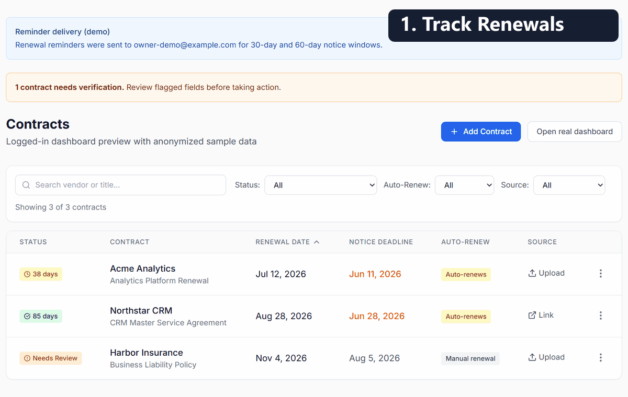
Task: Click the clock icon in 38 days badge
Action: 27,274
